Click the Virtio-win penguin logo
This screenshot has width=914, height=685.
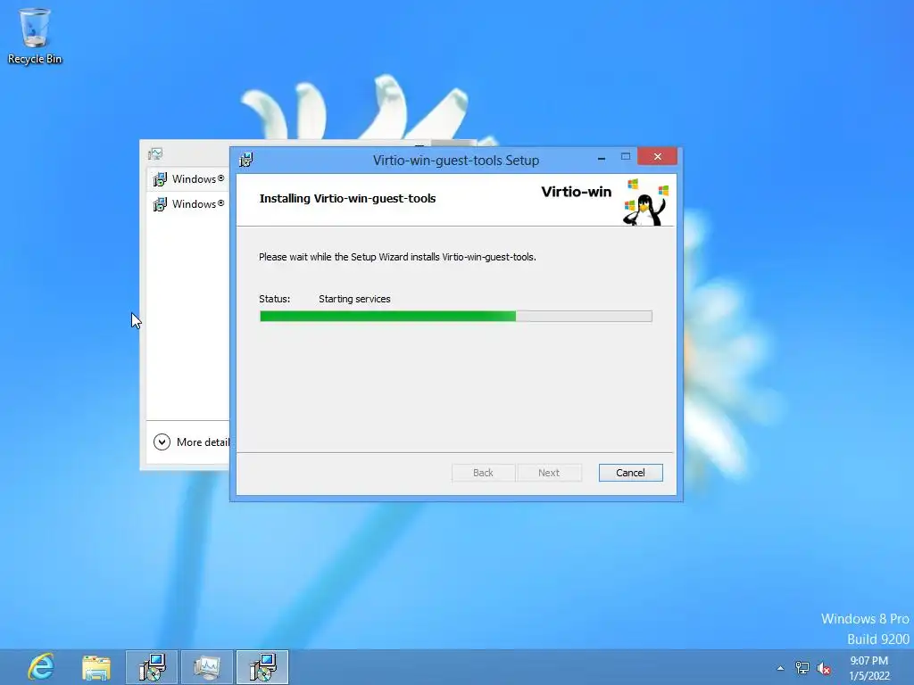click(646, 202)
